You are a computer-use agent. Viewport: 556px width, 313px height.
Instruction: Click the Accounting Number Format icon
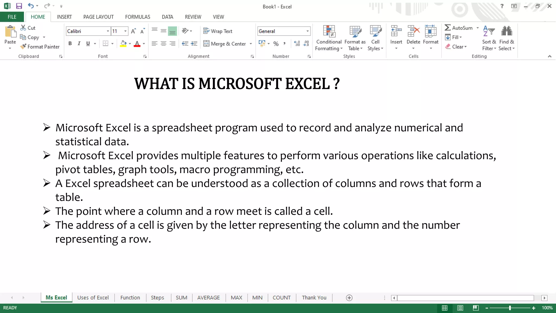[x=262, y=43]
